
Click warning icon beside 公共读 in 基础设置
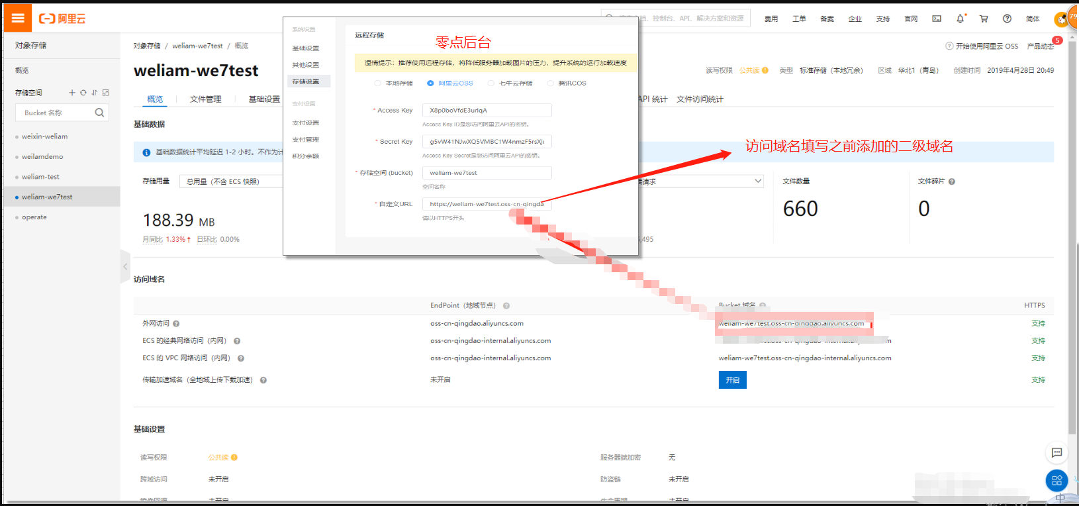coord(234,458)
